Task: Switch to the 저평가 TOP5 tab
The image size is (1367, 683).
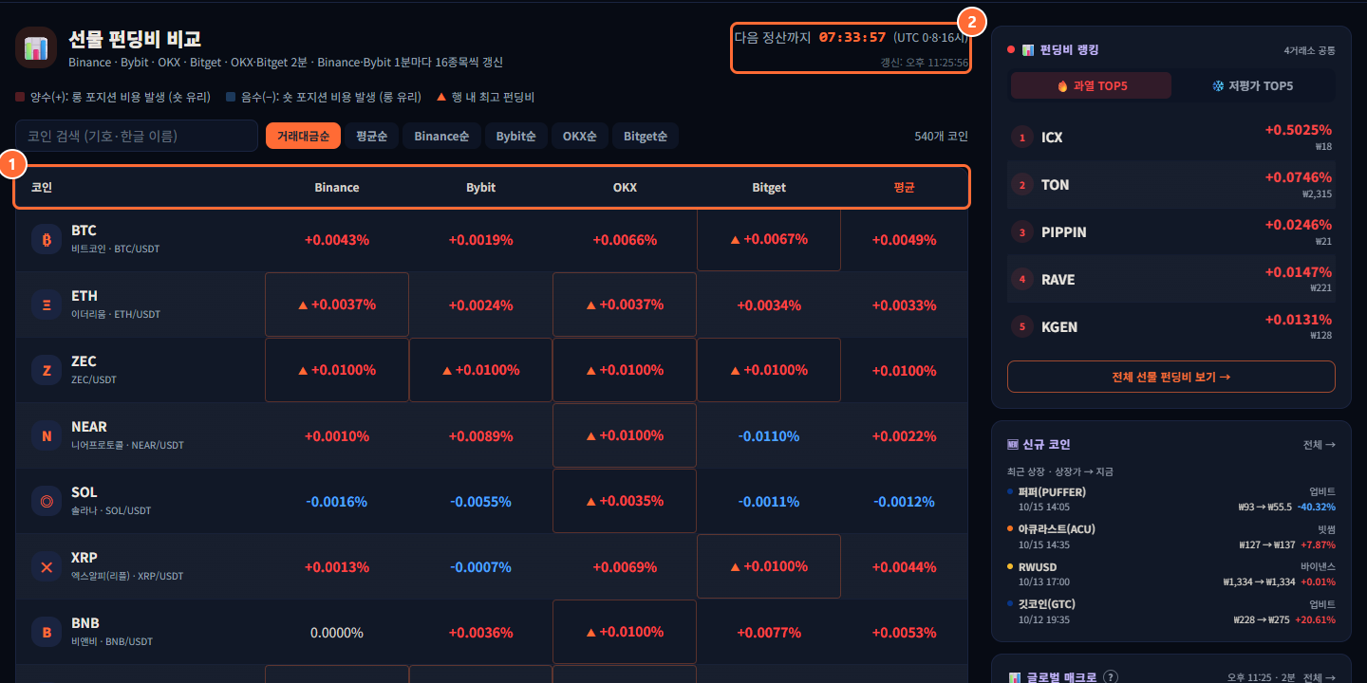Action: click(x=1253, y=85)
